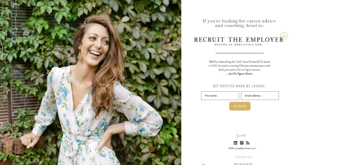Click the Six Figure Givers italic text
Screen dimensions: 359x165
pyautogui.click(x=243, y=74)
